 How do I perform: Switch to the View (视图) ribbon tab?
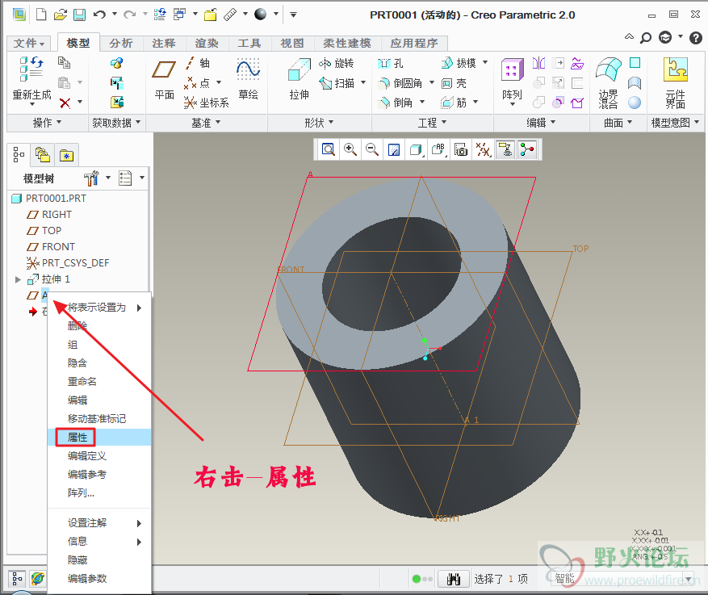pos(292,44)
